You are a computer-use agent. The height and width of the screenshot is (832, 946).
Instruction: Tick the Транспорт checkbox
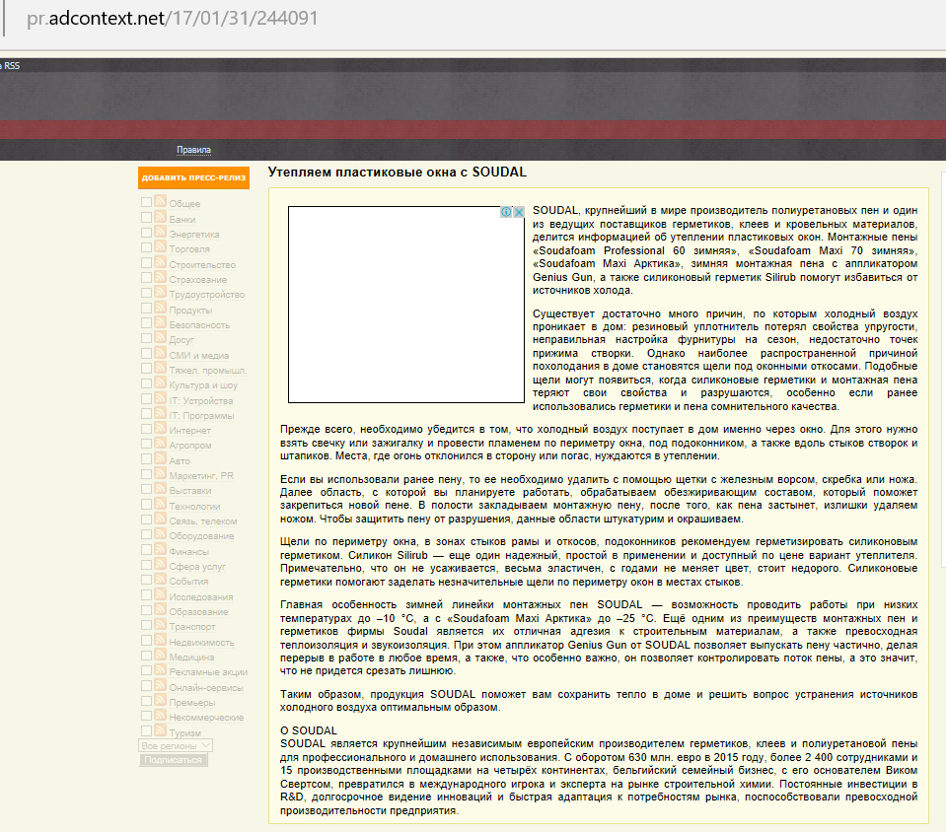(x=147, y=625)
